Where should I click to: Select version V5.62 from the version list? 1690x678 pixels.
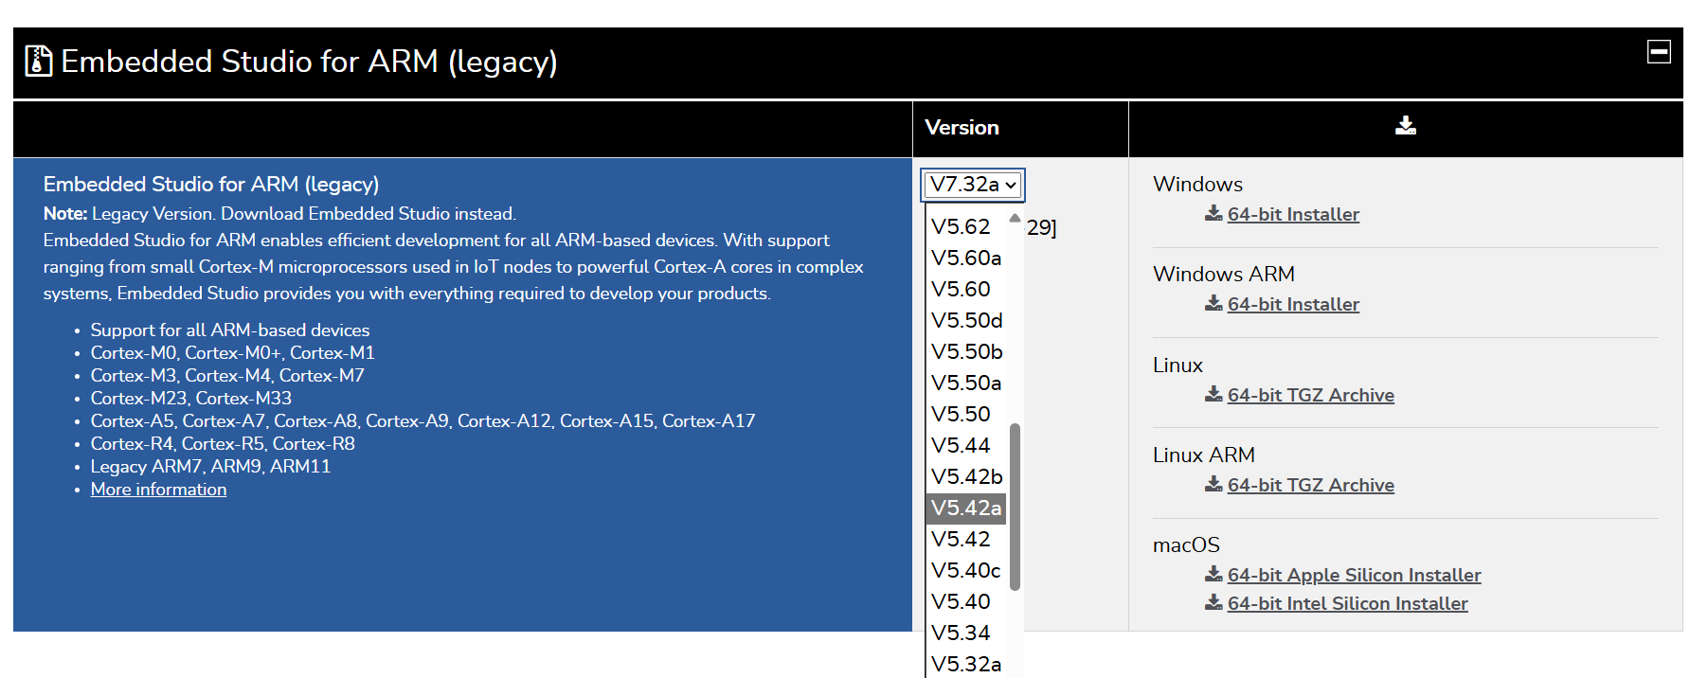[961, 226]
